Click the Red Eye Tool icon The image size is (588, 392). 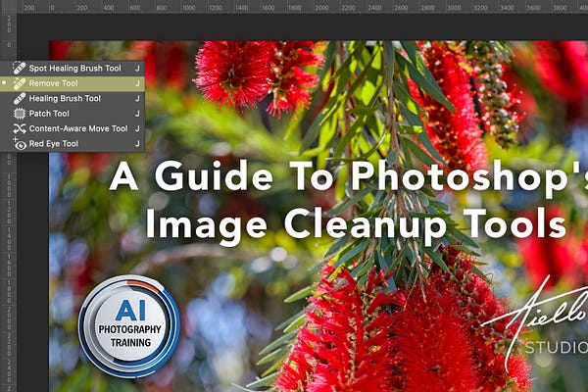(20, 144)
